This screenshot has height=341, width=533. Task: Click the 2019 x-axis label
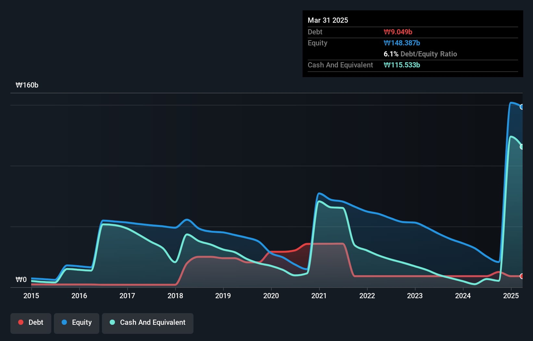[x=223, y=296]
